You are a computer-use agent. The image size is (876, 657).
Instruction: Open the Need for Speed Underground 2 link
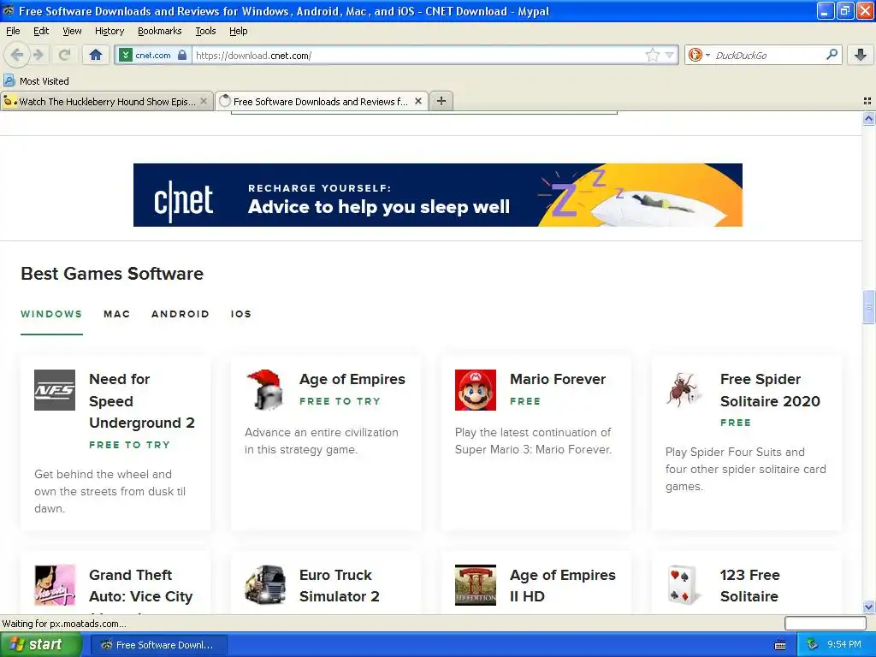[x=142, y=401]
